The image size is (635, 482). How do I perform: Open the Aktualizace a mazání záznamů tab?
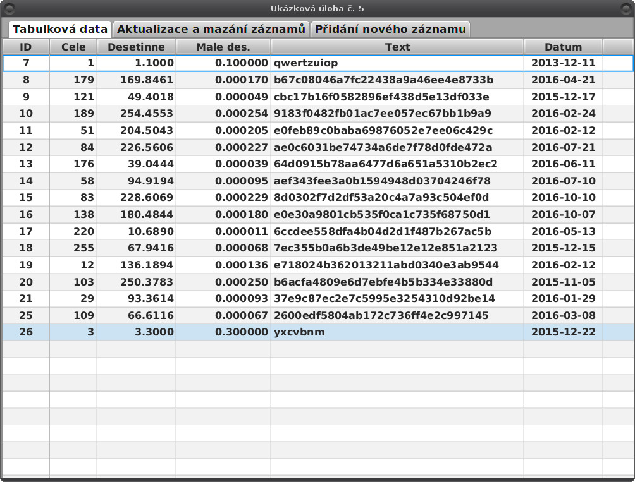(x=211, y=29)
